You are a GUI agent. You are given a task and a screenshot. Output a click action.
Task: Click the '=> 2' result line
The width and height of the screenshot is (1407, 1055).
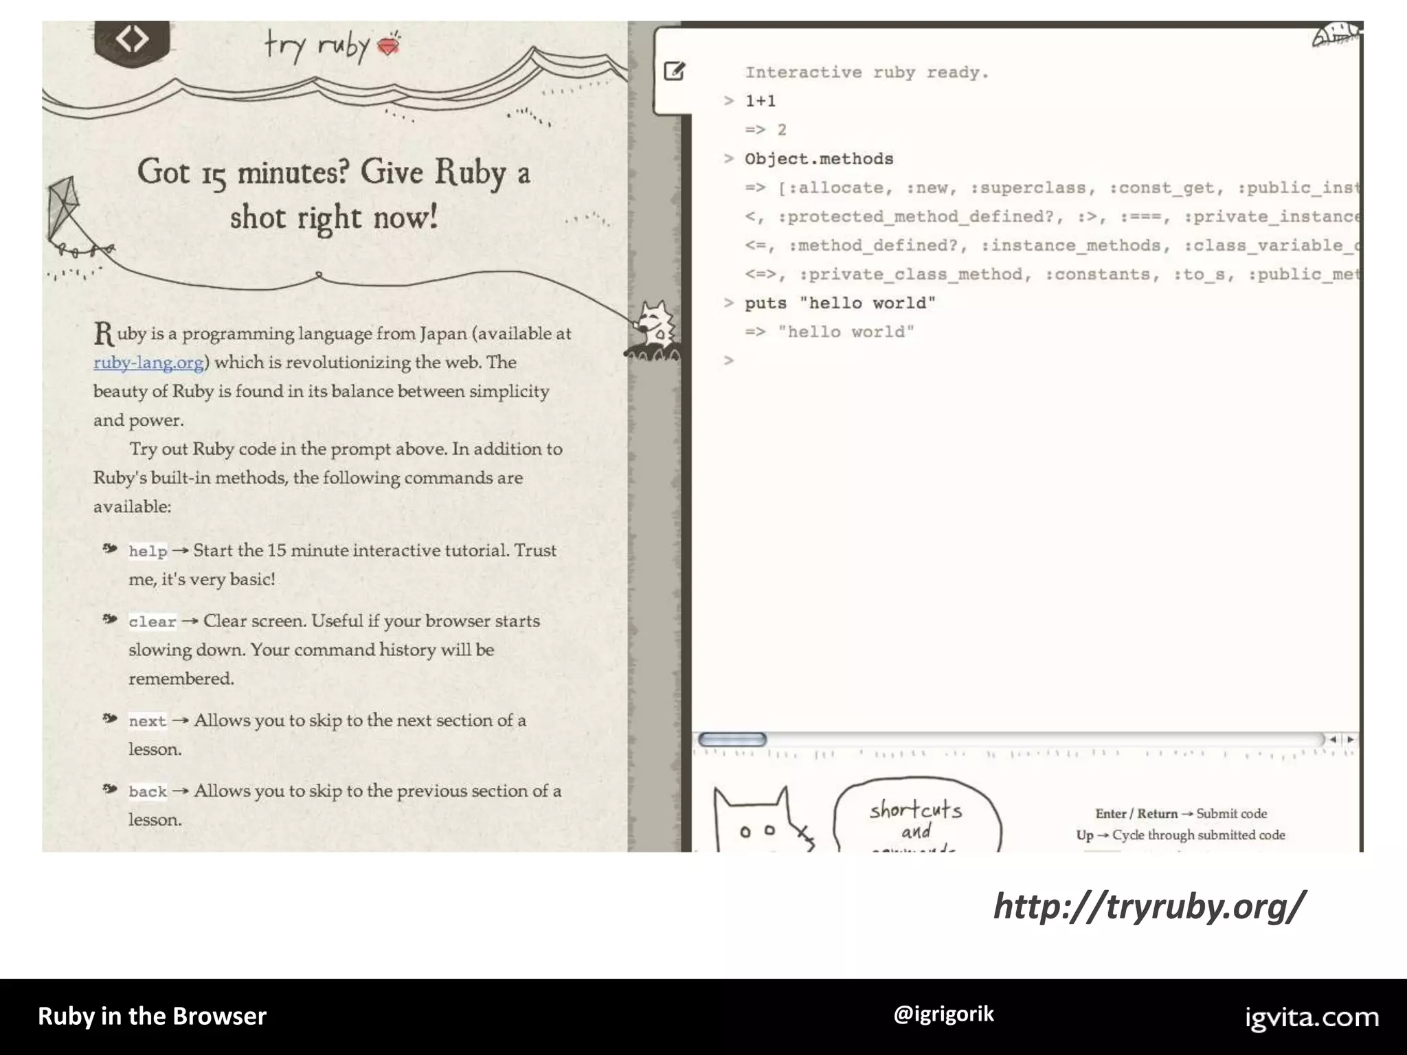766,130
